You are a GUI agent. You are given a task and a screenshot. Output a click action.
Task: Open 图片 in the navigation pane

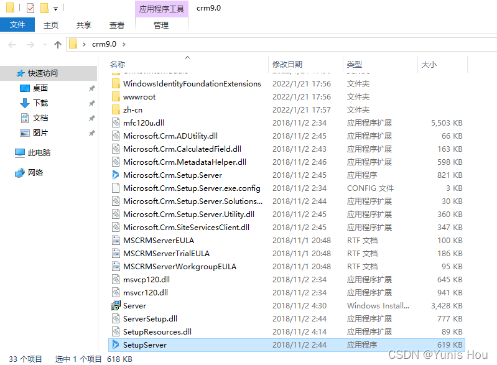[40, 133]
